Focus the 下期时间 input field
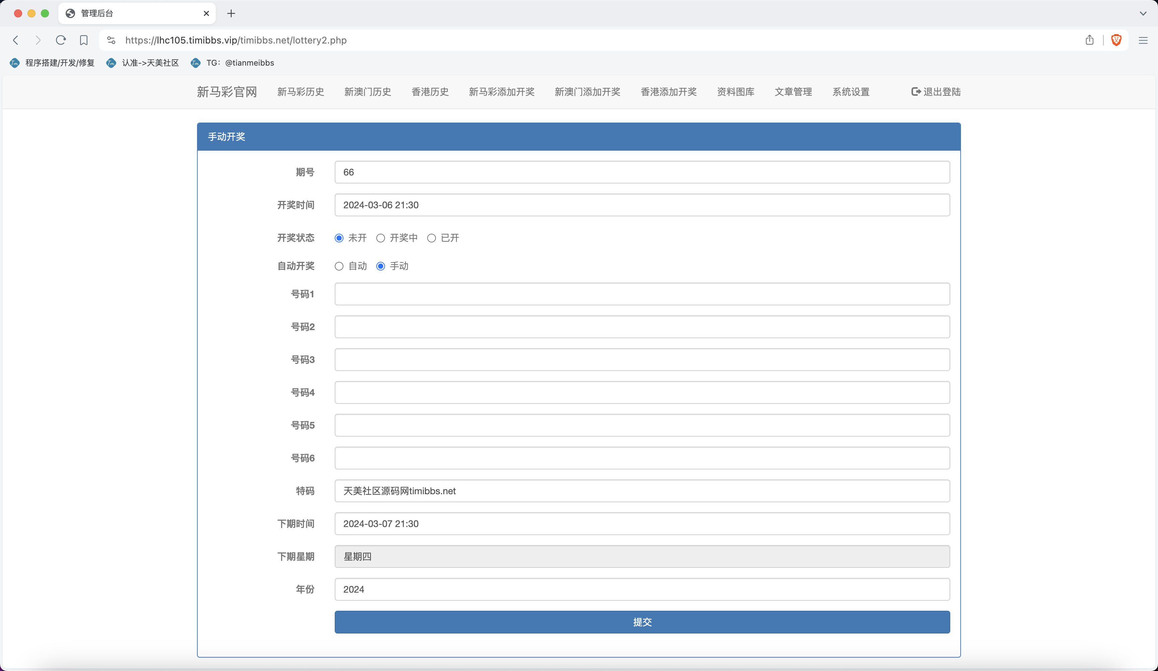The image size is (1158, 671). tap(642, 524)
